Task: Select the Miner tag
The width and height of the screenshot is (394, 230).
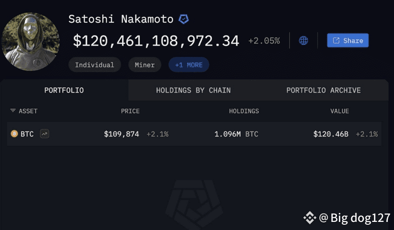Action: pyautogui.click(x=144, y=65)
